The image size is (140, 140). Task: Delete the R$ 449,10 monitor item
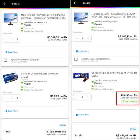click(82, 51)
